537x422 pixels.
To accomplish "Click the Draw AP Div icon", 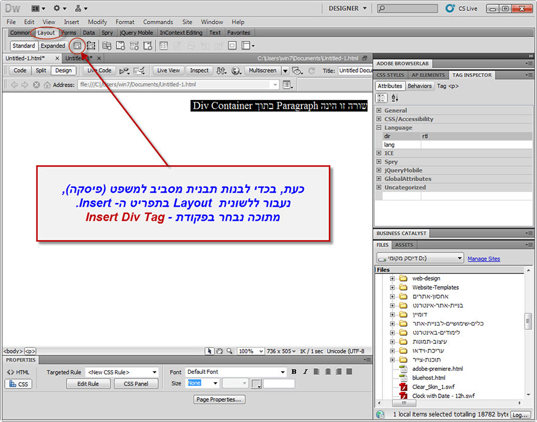I will tap(91, 46).
